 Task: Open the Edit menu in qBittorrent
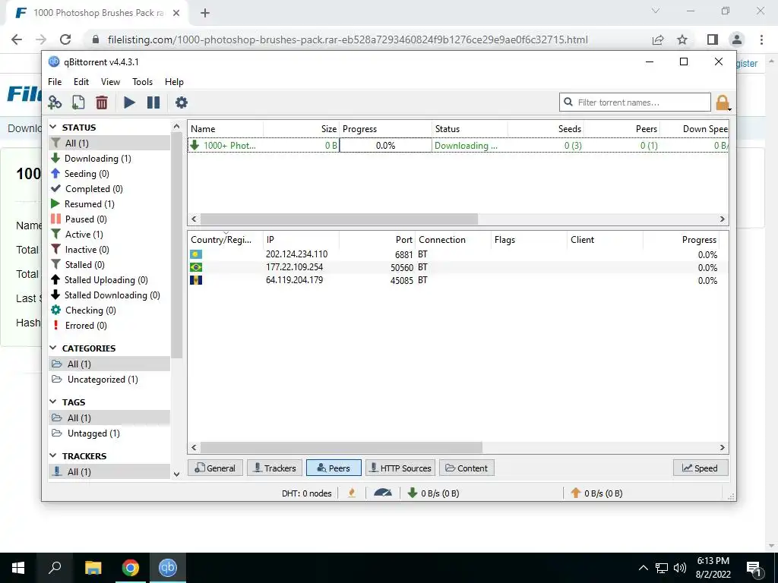[x=81, y=82]
